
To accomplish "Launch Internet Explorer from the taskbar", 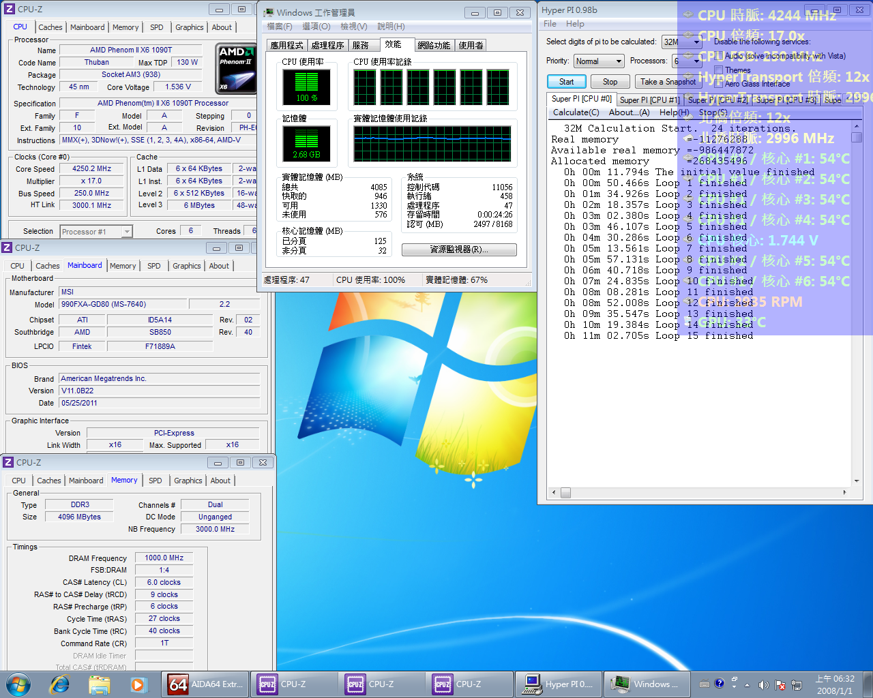I will 60,684.
